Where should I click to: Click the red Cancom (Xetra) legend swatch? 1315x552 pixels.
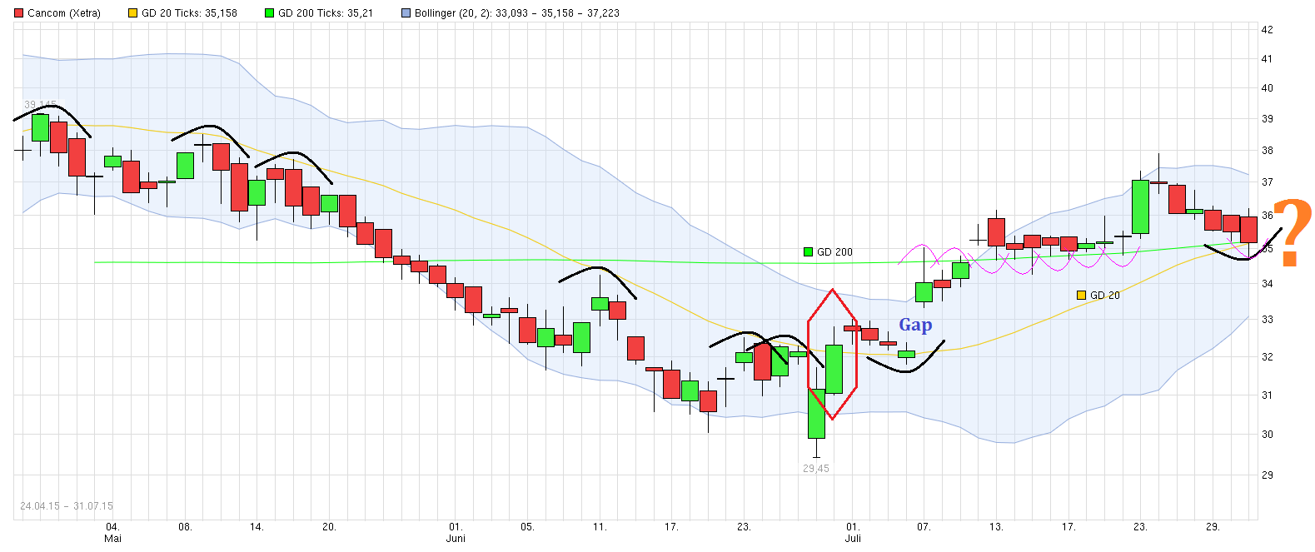pos(19,13)
